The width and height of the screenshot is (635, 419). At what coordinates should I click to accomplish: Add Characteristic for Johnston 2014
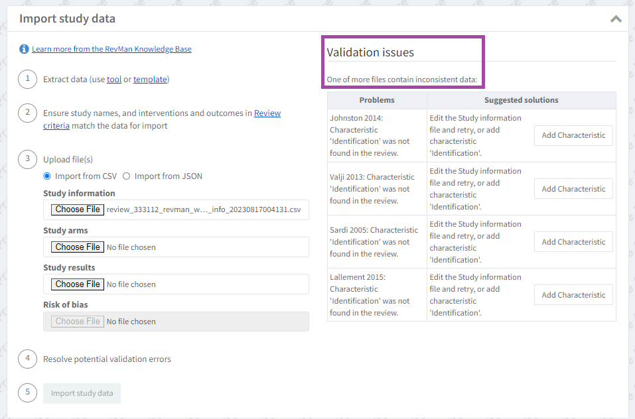pyautogui.click(x=573, y=135)
